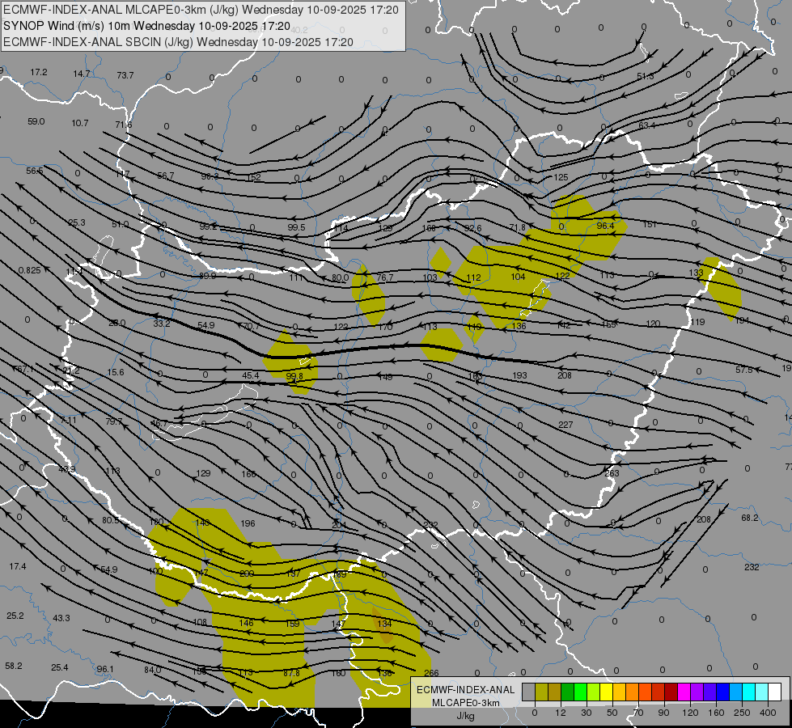The height and width of the screenshot is (728, 792).
Task: Click the map value 140
Action: (x=202, y=523)
